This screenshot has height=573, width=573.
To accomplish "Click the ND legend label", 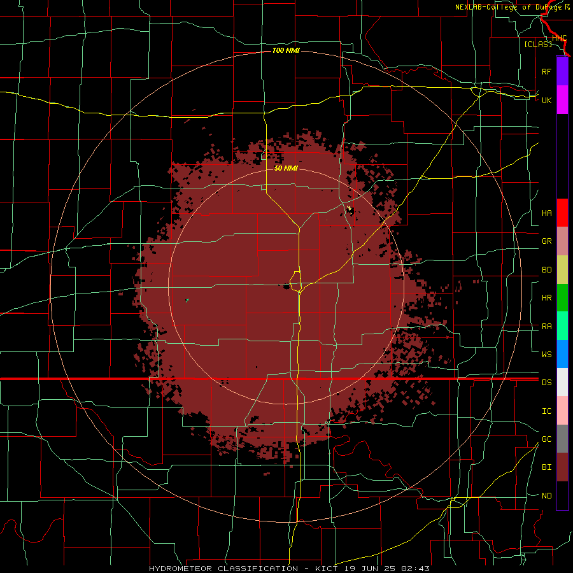I will tap(547, 496).
